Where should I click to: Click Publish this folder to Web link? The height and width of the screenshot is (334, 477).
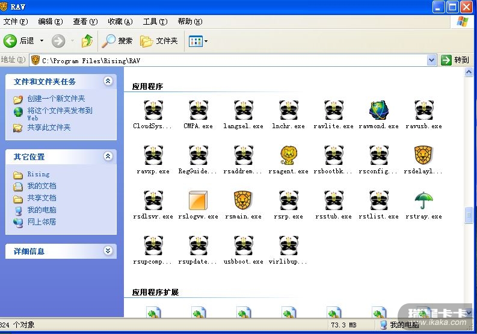click(x=60, y=114)
